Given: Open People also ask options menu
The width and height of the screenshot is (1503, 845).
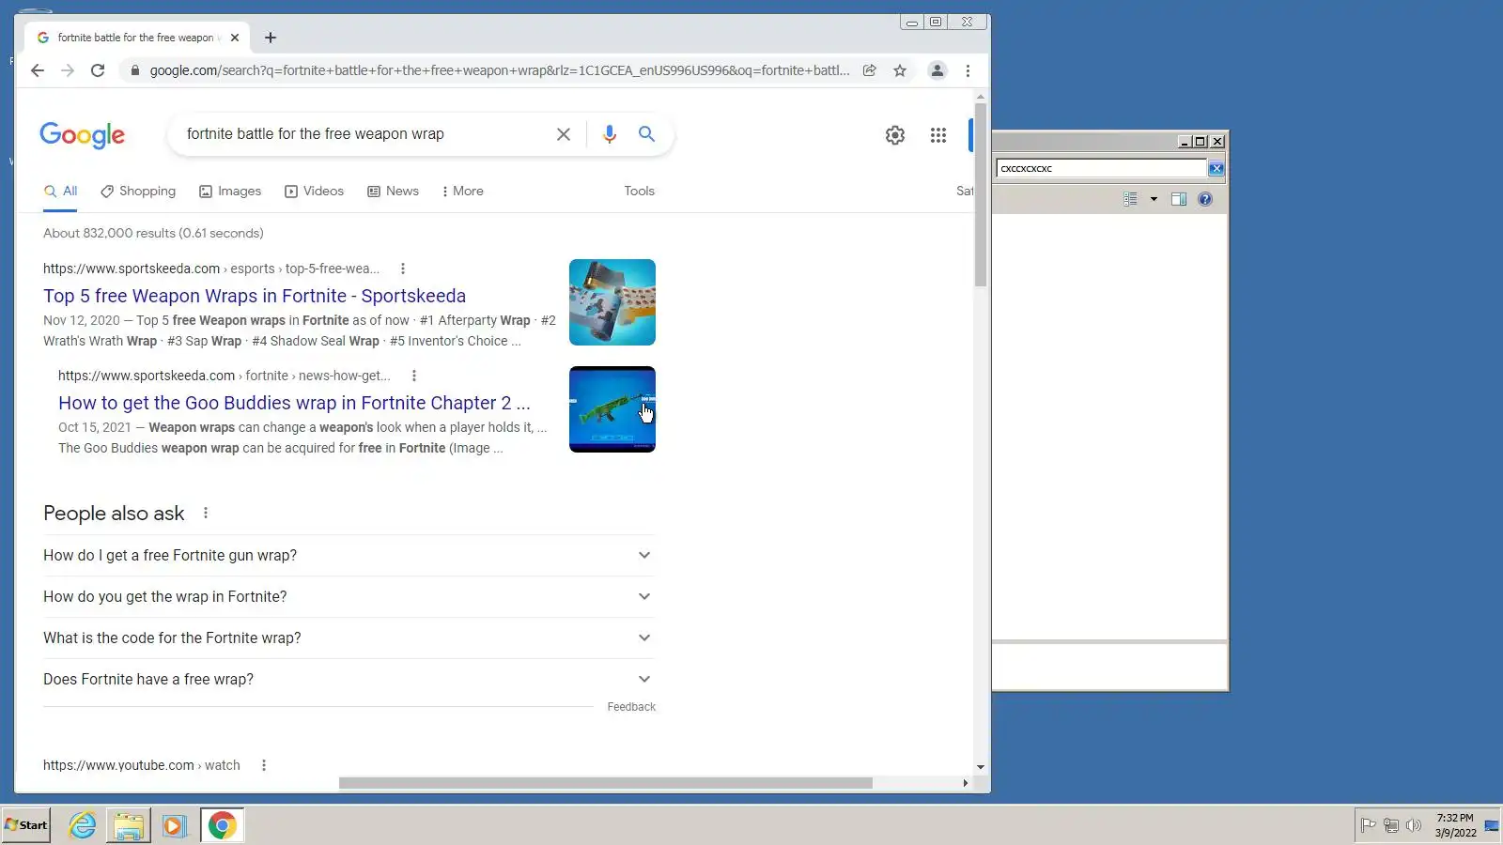Looking at the screenshot, I should 206,513.
